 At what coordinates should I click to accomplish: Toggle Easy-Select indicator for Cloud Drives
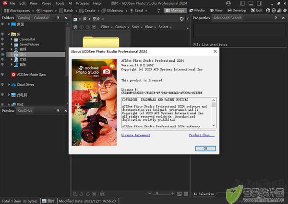pos(2,85)
